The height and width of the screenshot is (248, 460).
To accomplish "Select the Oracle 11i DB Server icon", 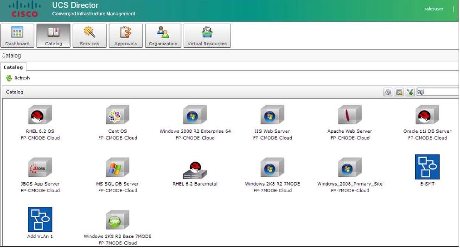I will click(x=427, y=115).
